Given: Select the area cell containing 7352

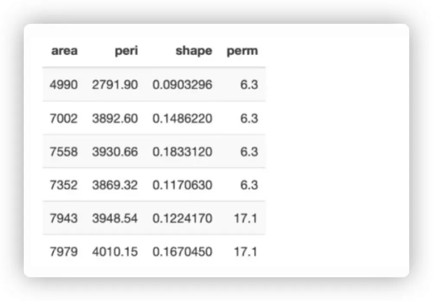Looking at the screenshot, I should [x=64, y=185].
